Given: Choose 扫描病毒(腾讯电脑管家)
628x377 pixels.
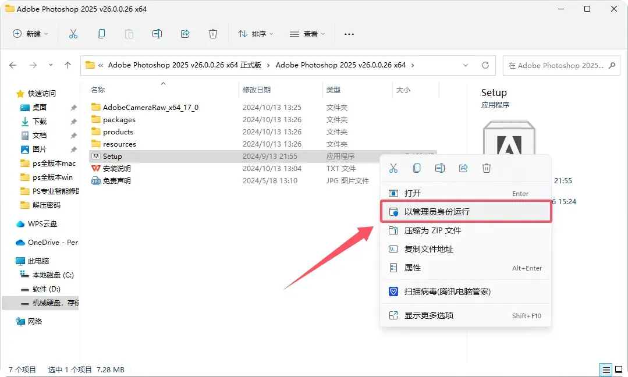Looking at the screenshot, I should [x=466, y=291].
